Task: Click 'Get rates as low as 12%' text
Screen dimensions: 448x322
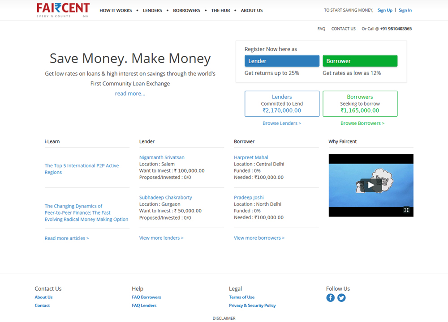Action: [x=352, y=73]
